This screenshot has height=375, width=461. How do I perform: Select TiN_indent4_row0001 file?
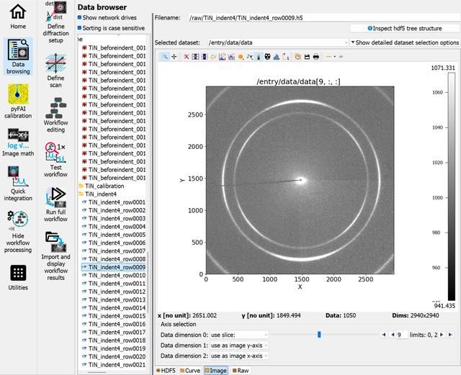click(x=114, y=202)
